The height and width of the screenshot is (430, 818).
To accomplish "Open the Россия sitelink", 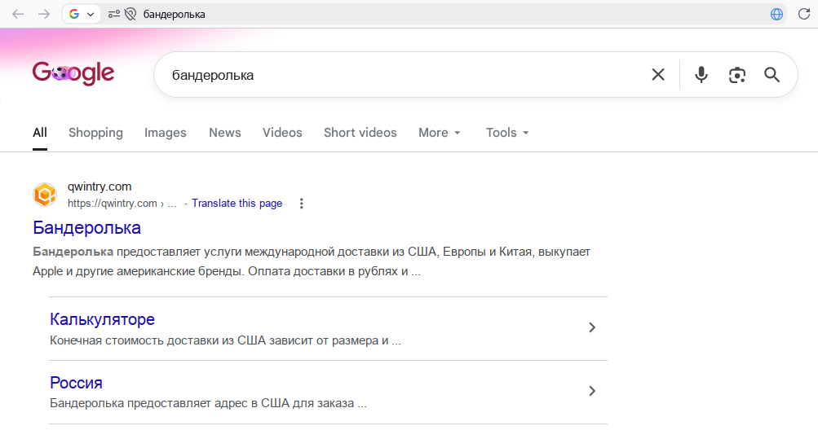I will 76,383.
